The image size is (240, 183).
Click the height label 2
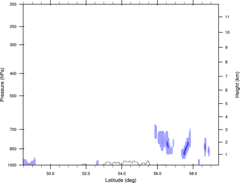click(x=226, y=142)
